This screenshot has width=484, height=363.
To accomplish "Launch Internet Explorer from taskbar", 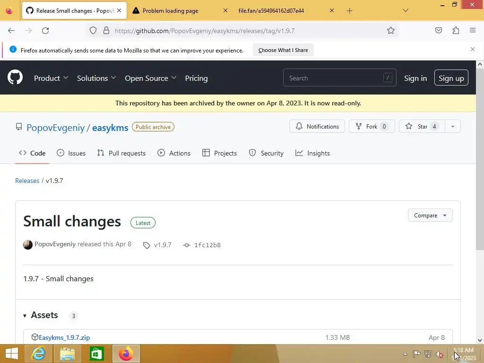I will [x=38, y=354].
